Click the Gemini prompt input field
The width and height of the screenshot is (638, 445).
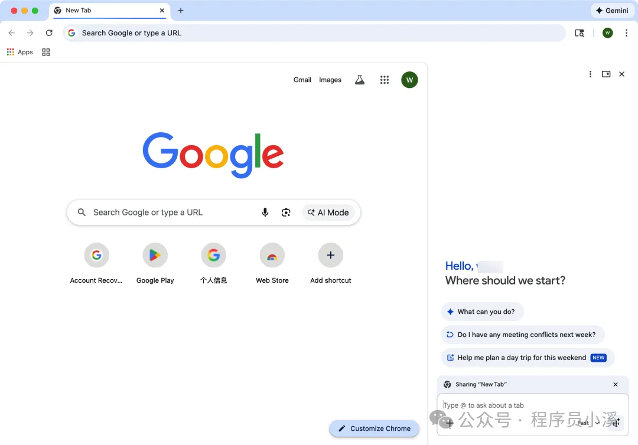coord(533,405)
